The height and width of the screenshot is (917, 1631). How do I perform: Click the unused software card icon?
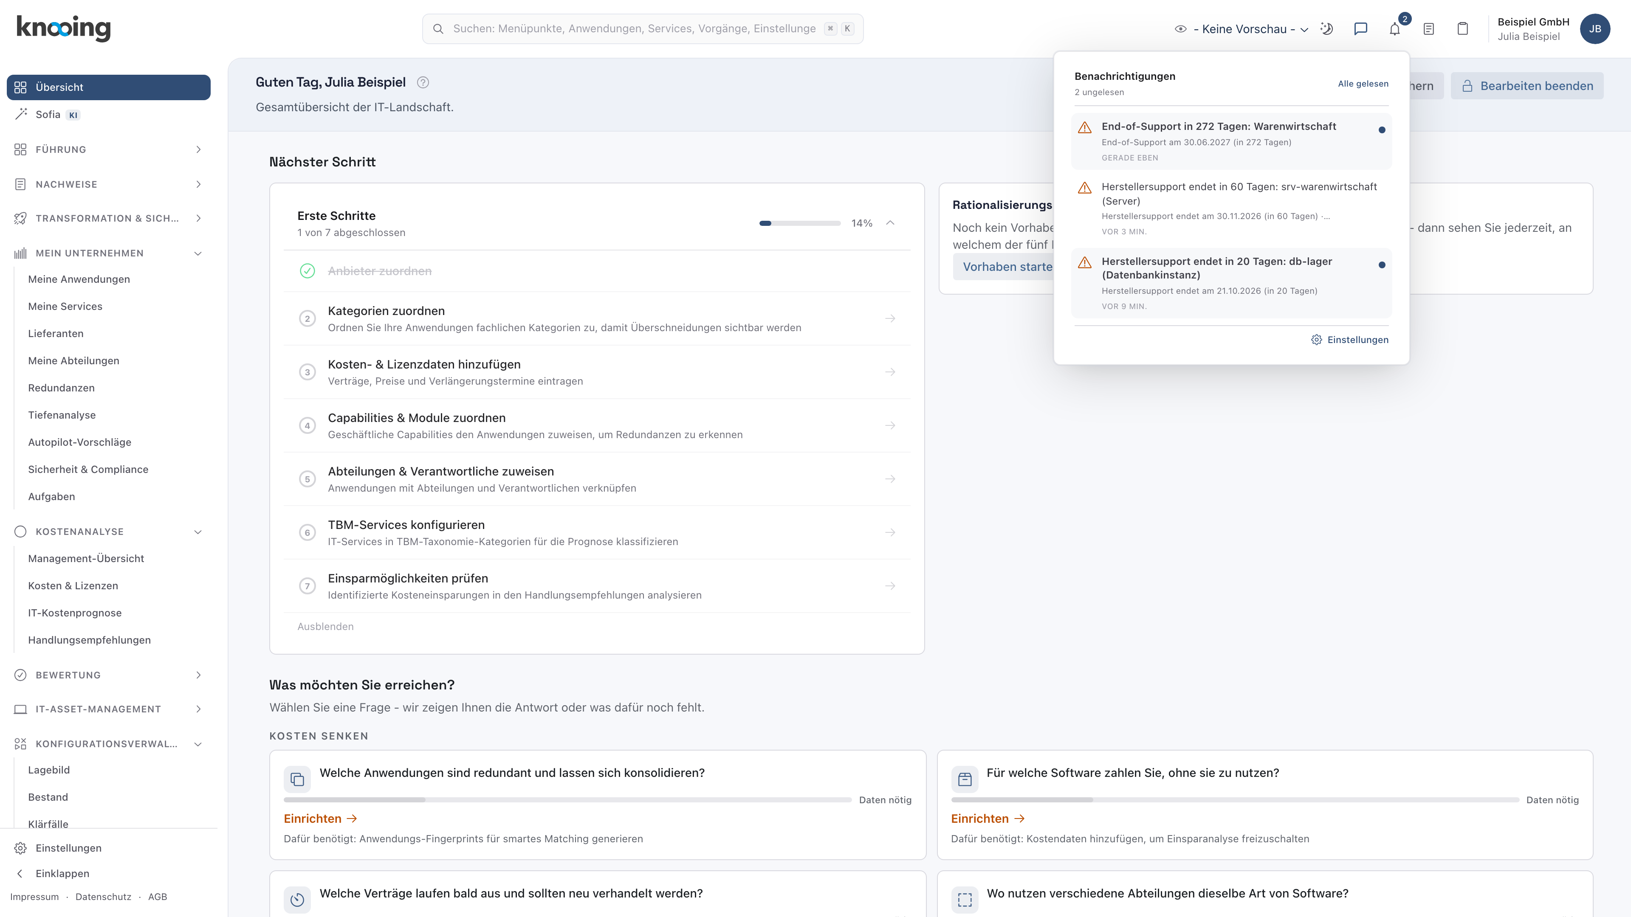point(964,779)
